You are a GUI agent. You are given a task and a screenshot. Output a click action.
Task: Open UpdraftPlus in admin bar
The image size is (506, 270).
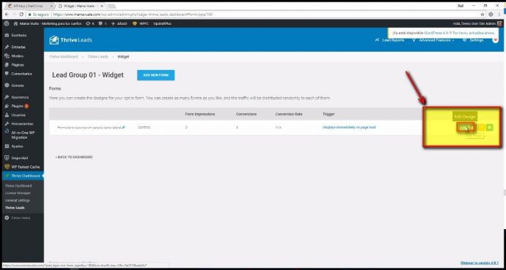pyautogui.click(x=163, y=23)
